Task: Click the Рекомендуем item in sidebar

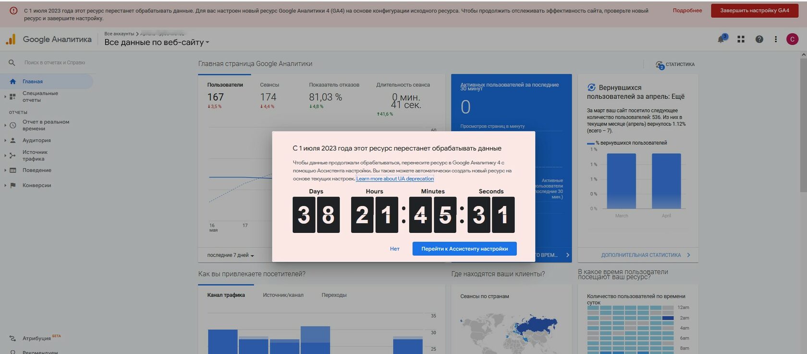Action: pos(40,353)
